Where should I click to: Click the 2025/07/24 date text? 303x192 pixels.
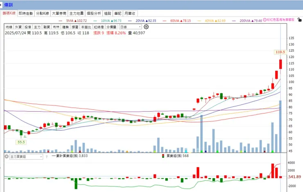(15, 33)
